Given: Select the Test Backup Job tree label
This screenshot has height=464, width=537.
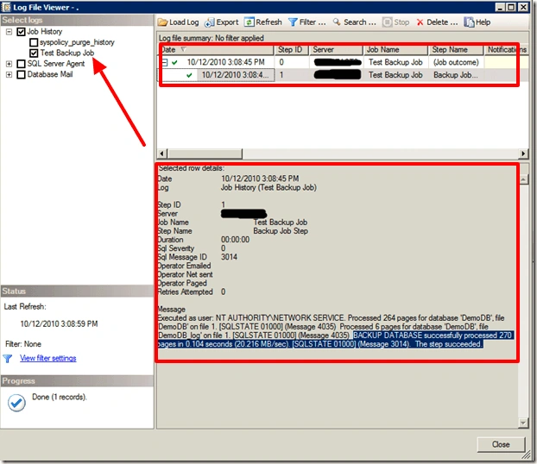Looking at the screenshot, I should pyautogui.click(x=67, y=53).
